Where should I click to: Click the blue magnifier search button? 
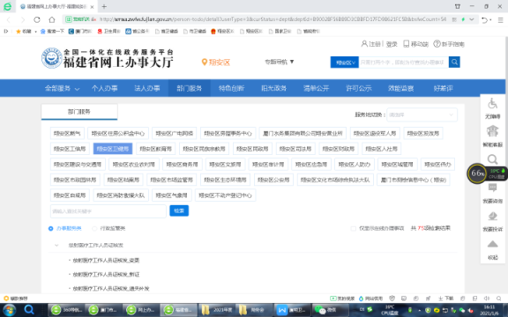tap(454, 63)
